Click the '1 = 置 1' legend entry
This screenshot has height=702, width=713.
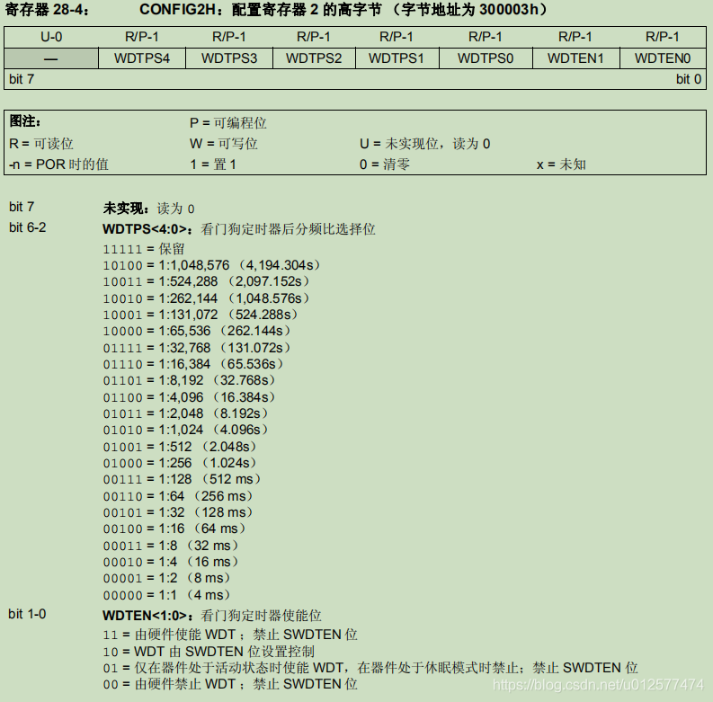pos(213,164)
